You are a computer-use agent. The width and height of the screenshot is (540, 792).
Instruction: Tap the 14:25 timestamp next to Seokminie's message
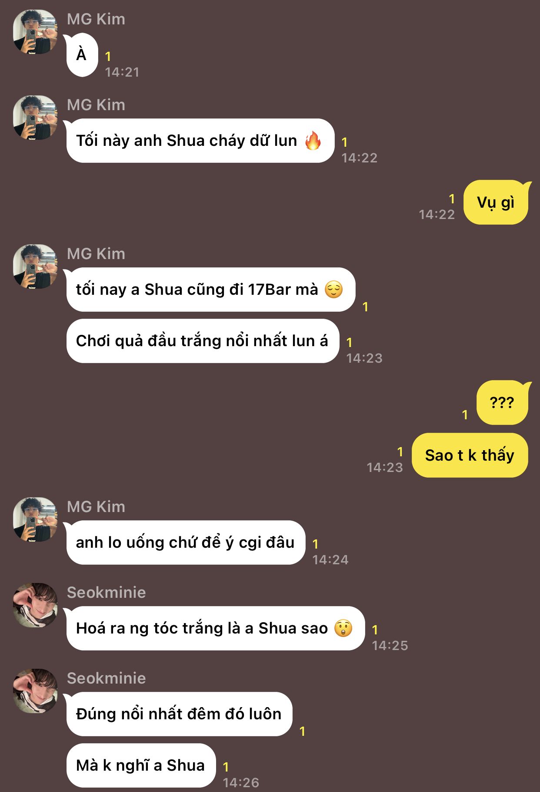(x=390, y=645)
